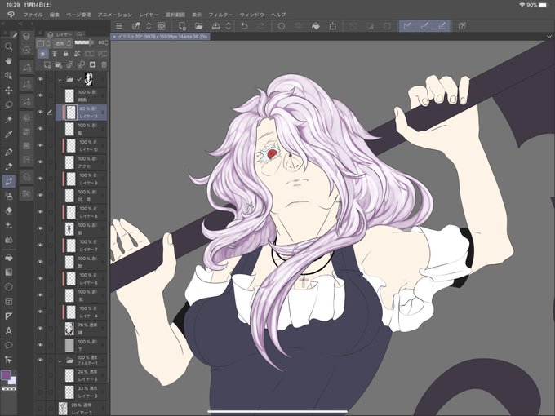Hide the レイヤー10 layer
Screen dimensions: 555x416
point(40,145)
